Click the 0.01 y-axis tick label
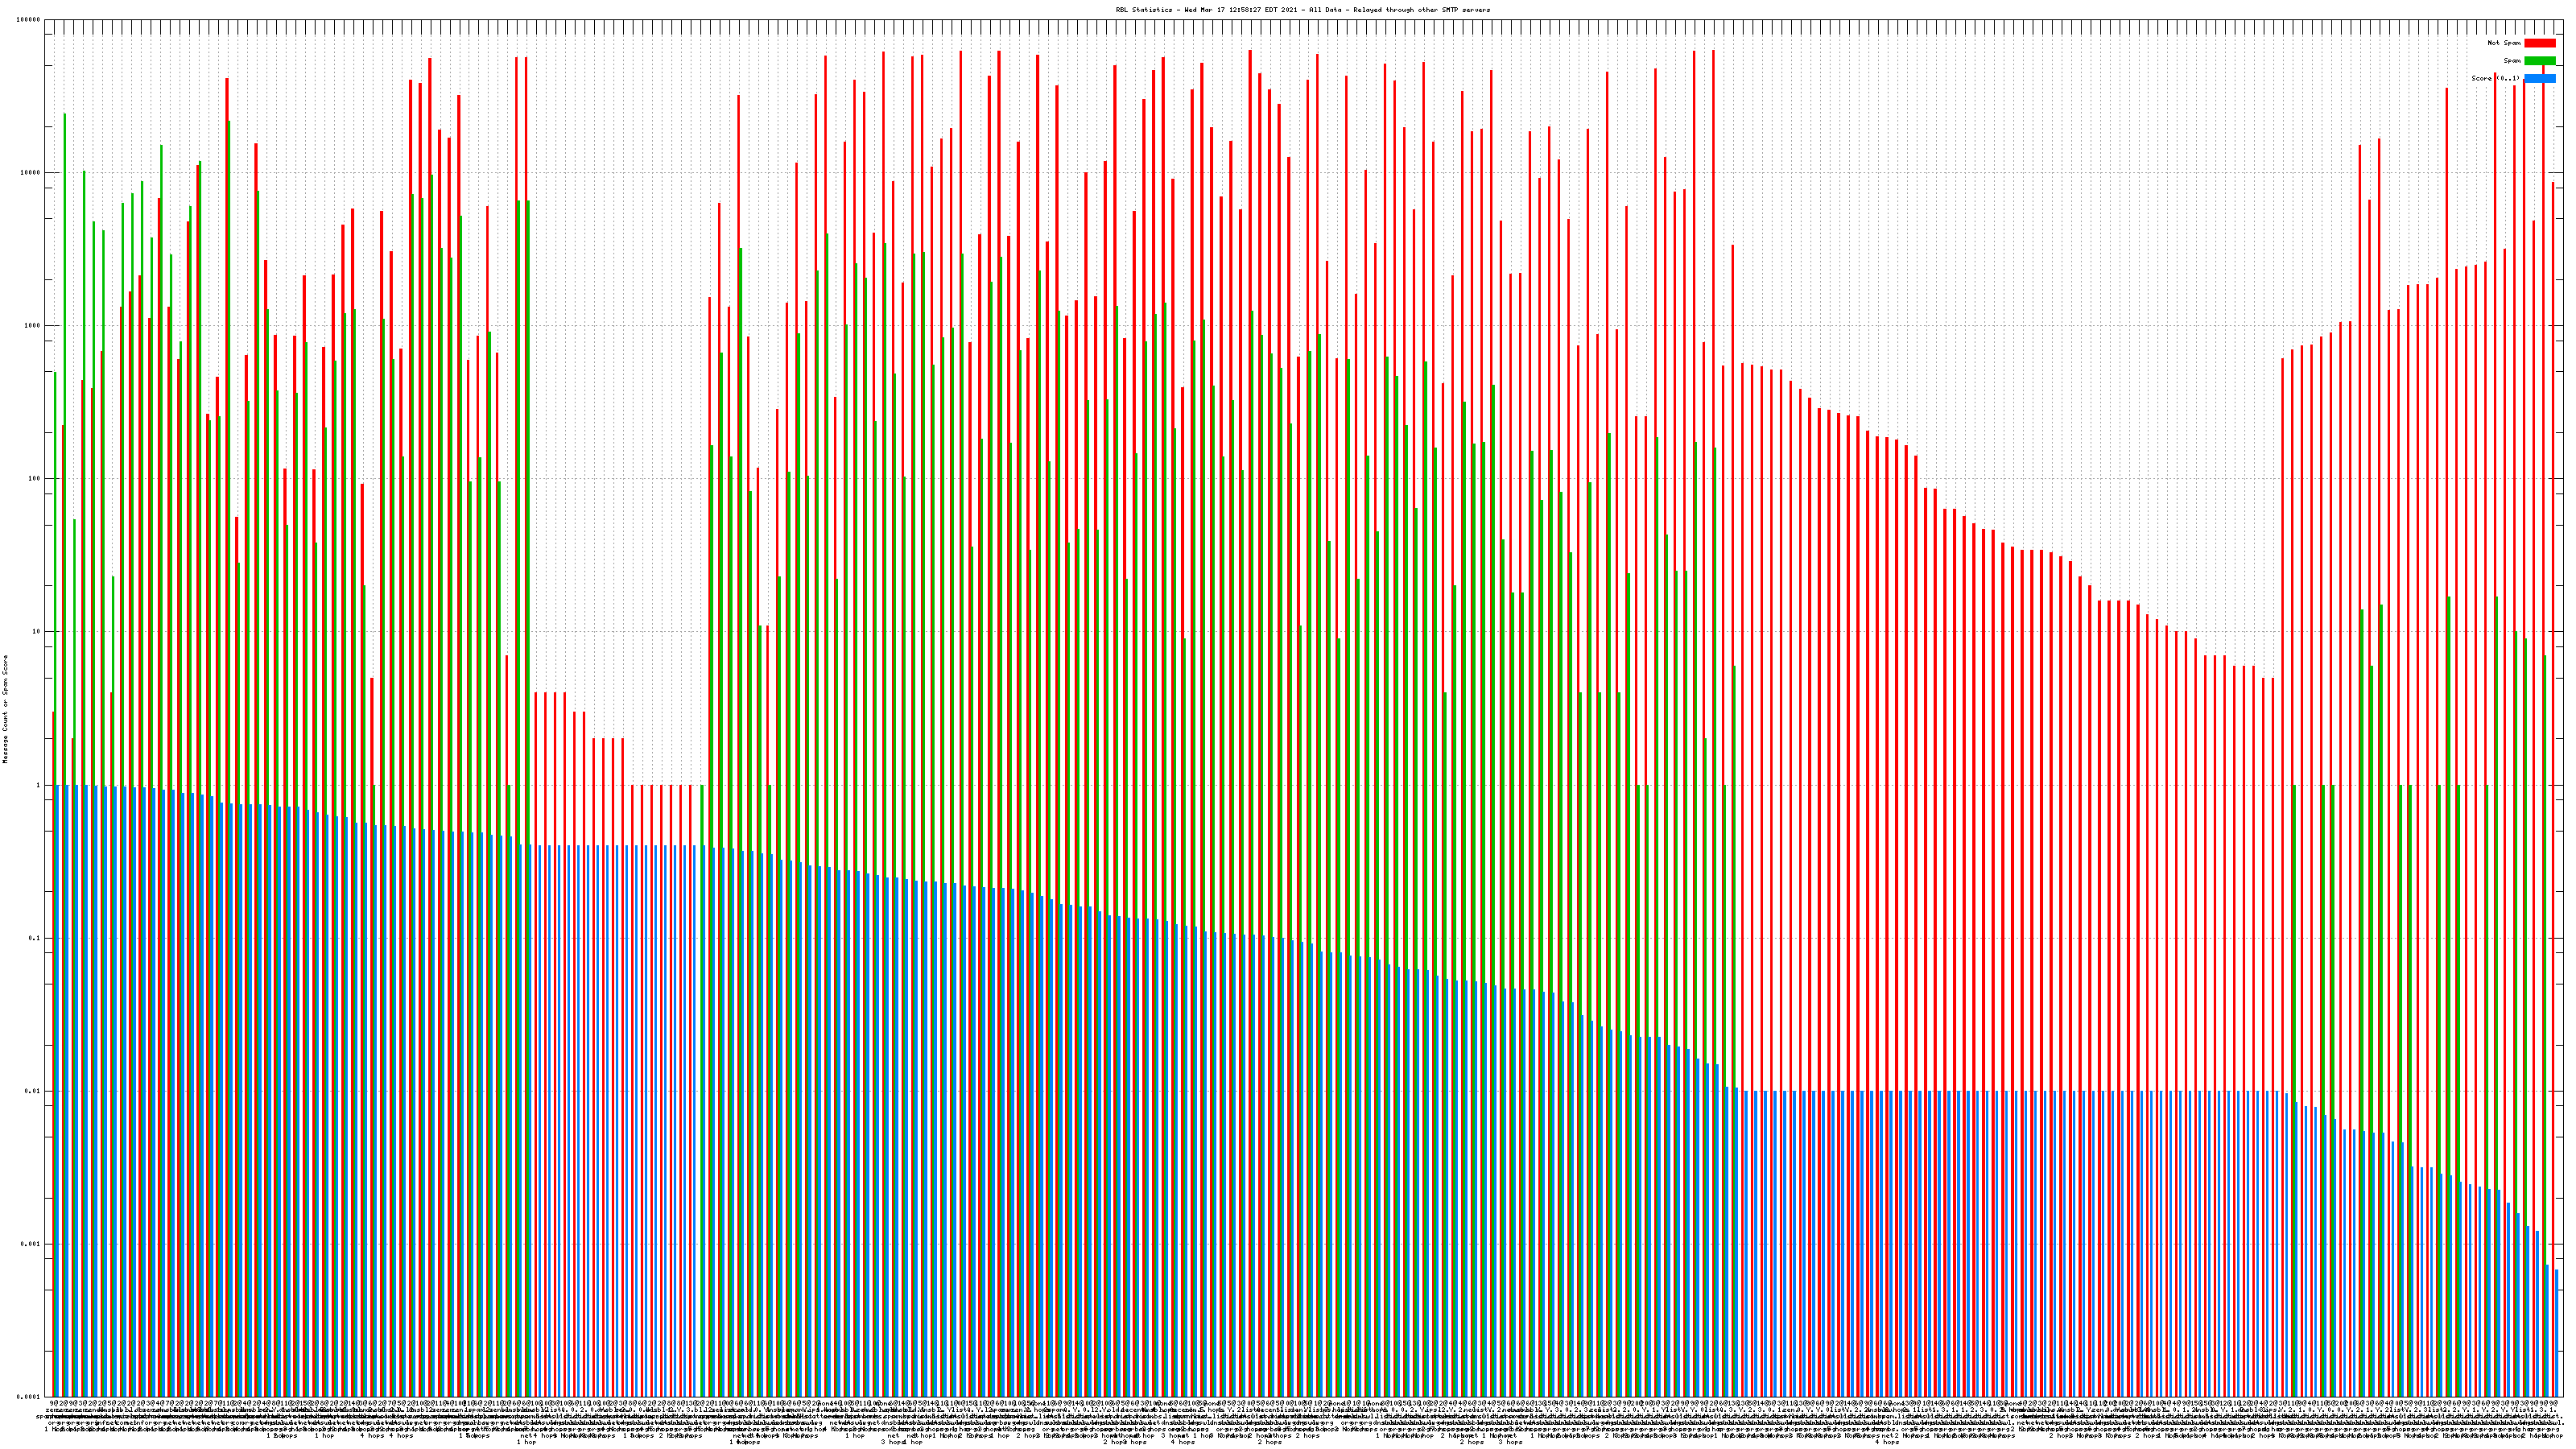 pyautogui.click(x=34, y=1091)
